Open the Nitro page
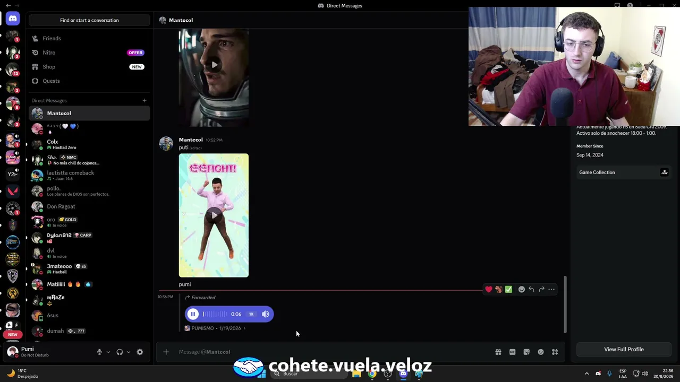The image size is (680, 382). tap(89, 53)
